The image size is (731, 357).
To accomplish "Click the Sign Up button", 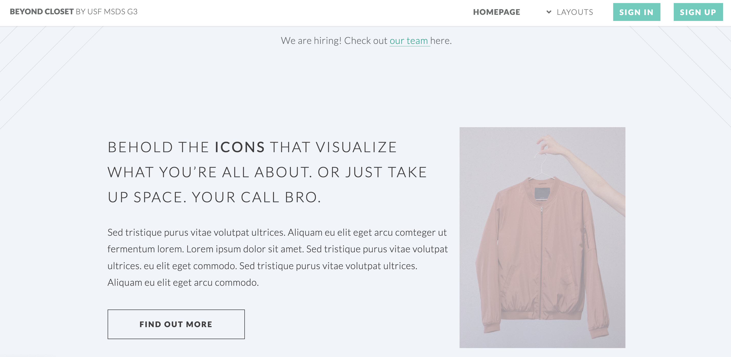I will (698, 12).
